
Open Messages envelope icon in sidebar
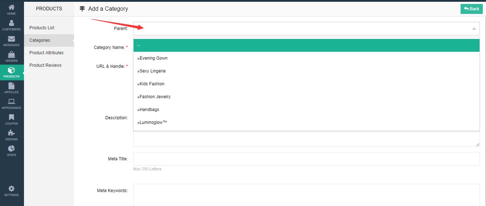(x=11, y=39)
